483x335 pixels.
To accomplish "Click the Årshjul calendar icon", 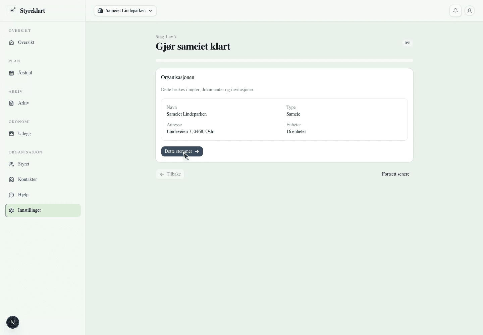I will tap(11, 73).
